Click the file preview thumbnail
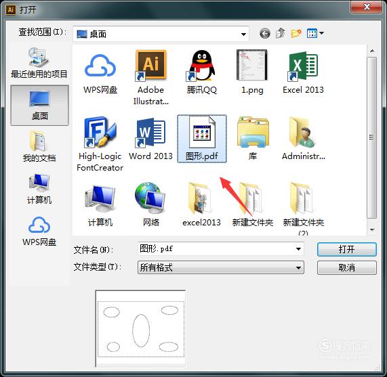The image size is (387, 377). point(140,329)
